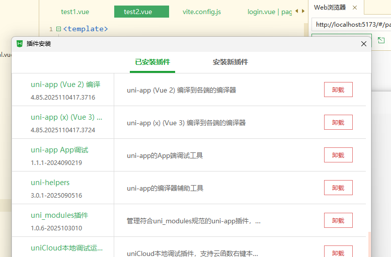Click the open-in-external-browser icon in Web浏览器 panel
The height and width of the screenshot is (257, 391).
tap(381, 40)
